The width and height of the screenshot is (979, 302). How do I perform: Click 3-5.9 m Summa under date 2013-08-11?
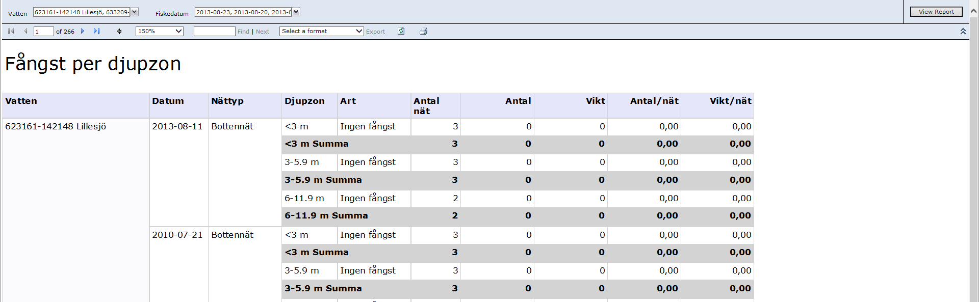pyautogui.click(x=323, y=180)
